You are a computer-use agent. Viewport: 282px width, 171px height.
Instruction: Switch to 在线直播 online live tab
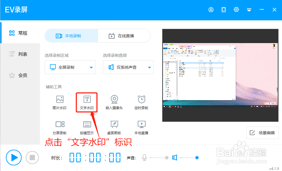click(x=124, y=36)
